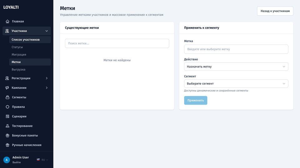Click the LOYALTI logo
Screen dimensions: 300x168
pyautogui.click(x=11, y=7)
